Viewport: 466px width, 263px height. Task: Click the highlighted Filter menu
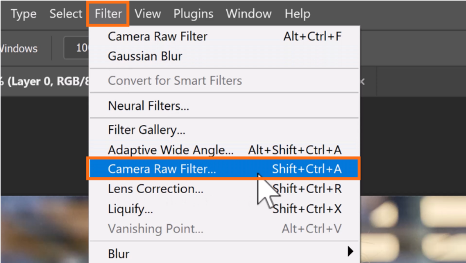[x=108, y=14]
